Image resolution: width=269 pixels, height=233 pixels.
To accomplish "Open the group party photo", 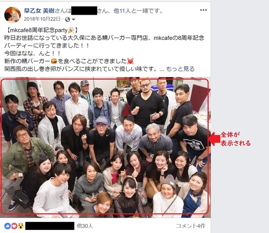I will tap(105, 147).
